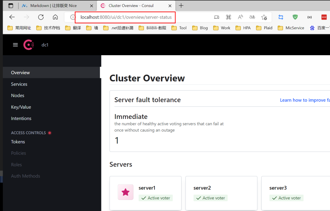Open the Work bookmark folder
Viewport: 330px width, 211px height.
tap(222, 28)
